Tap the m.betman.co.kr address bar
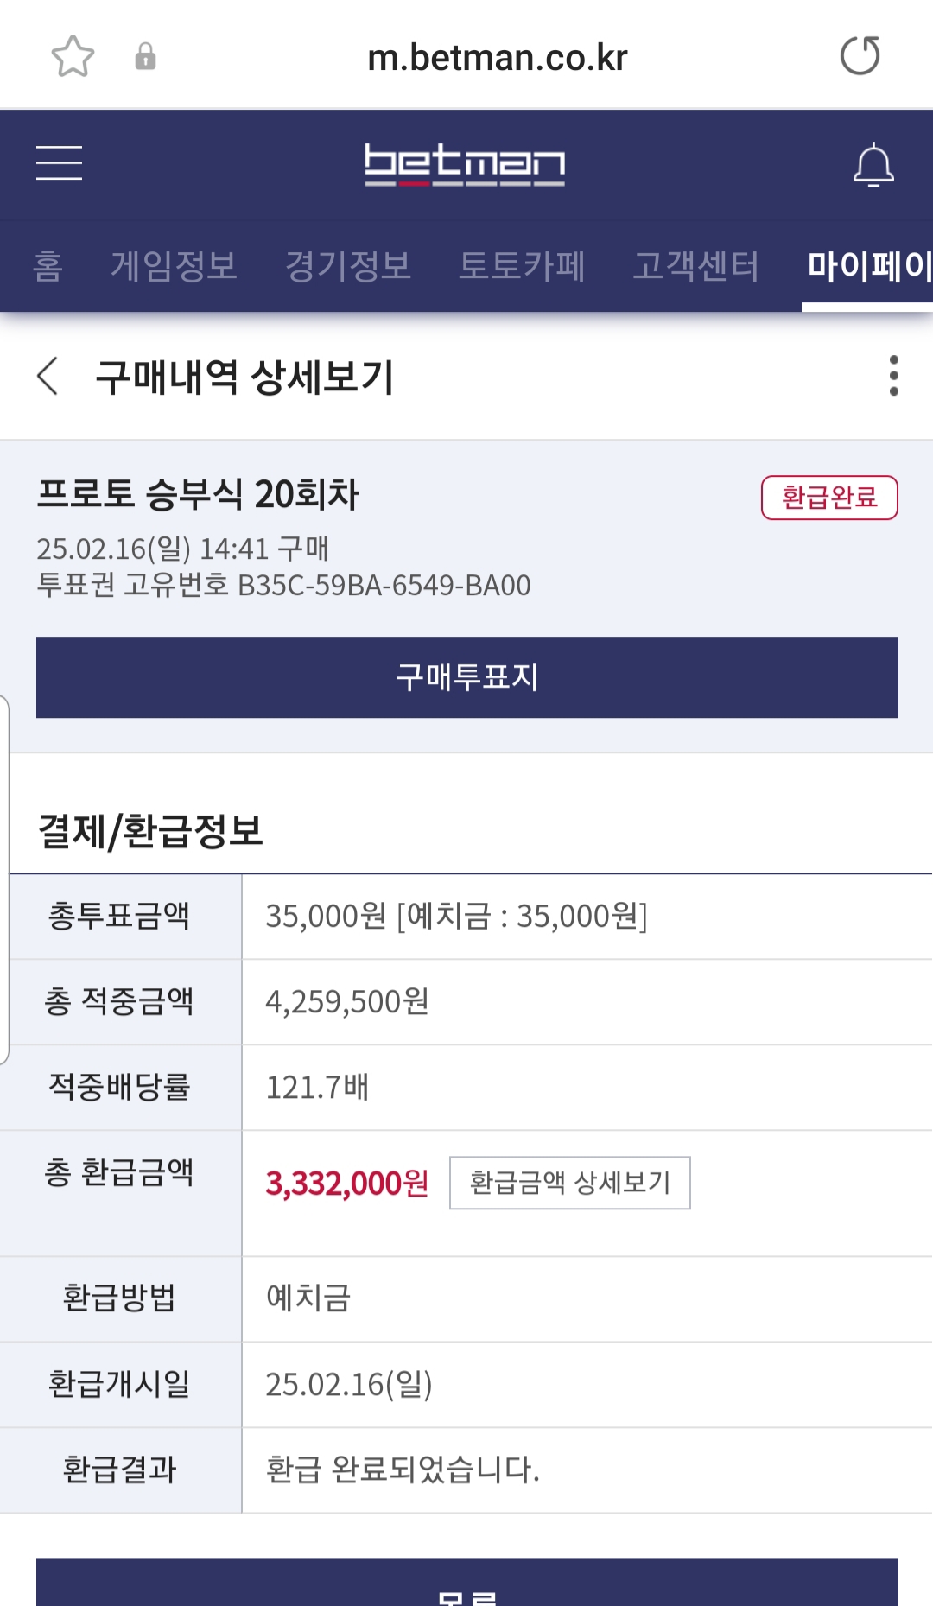Screen dimensions: 933x1606 (497, 58)
